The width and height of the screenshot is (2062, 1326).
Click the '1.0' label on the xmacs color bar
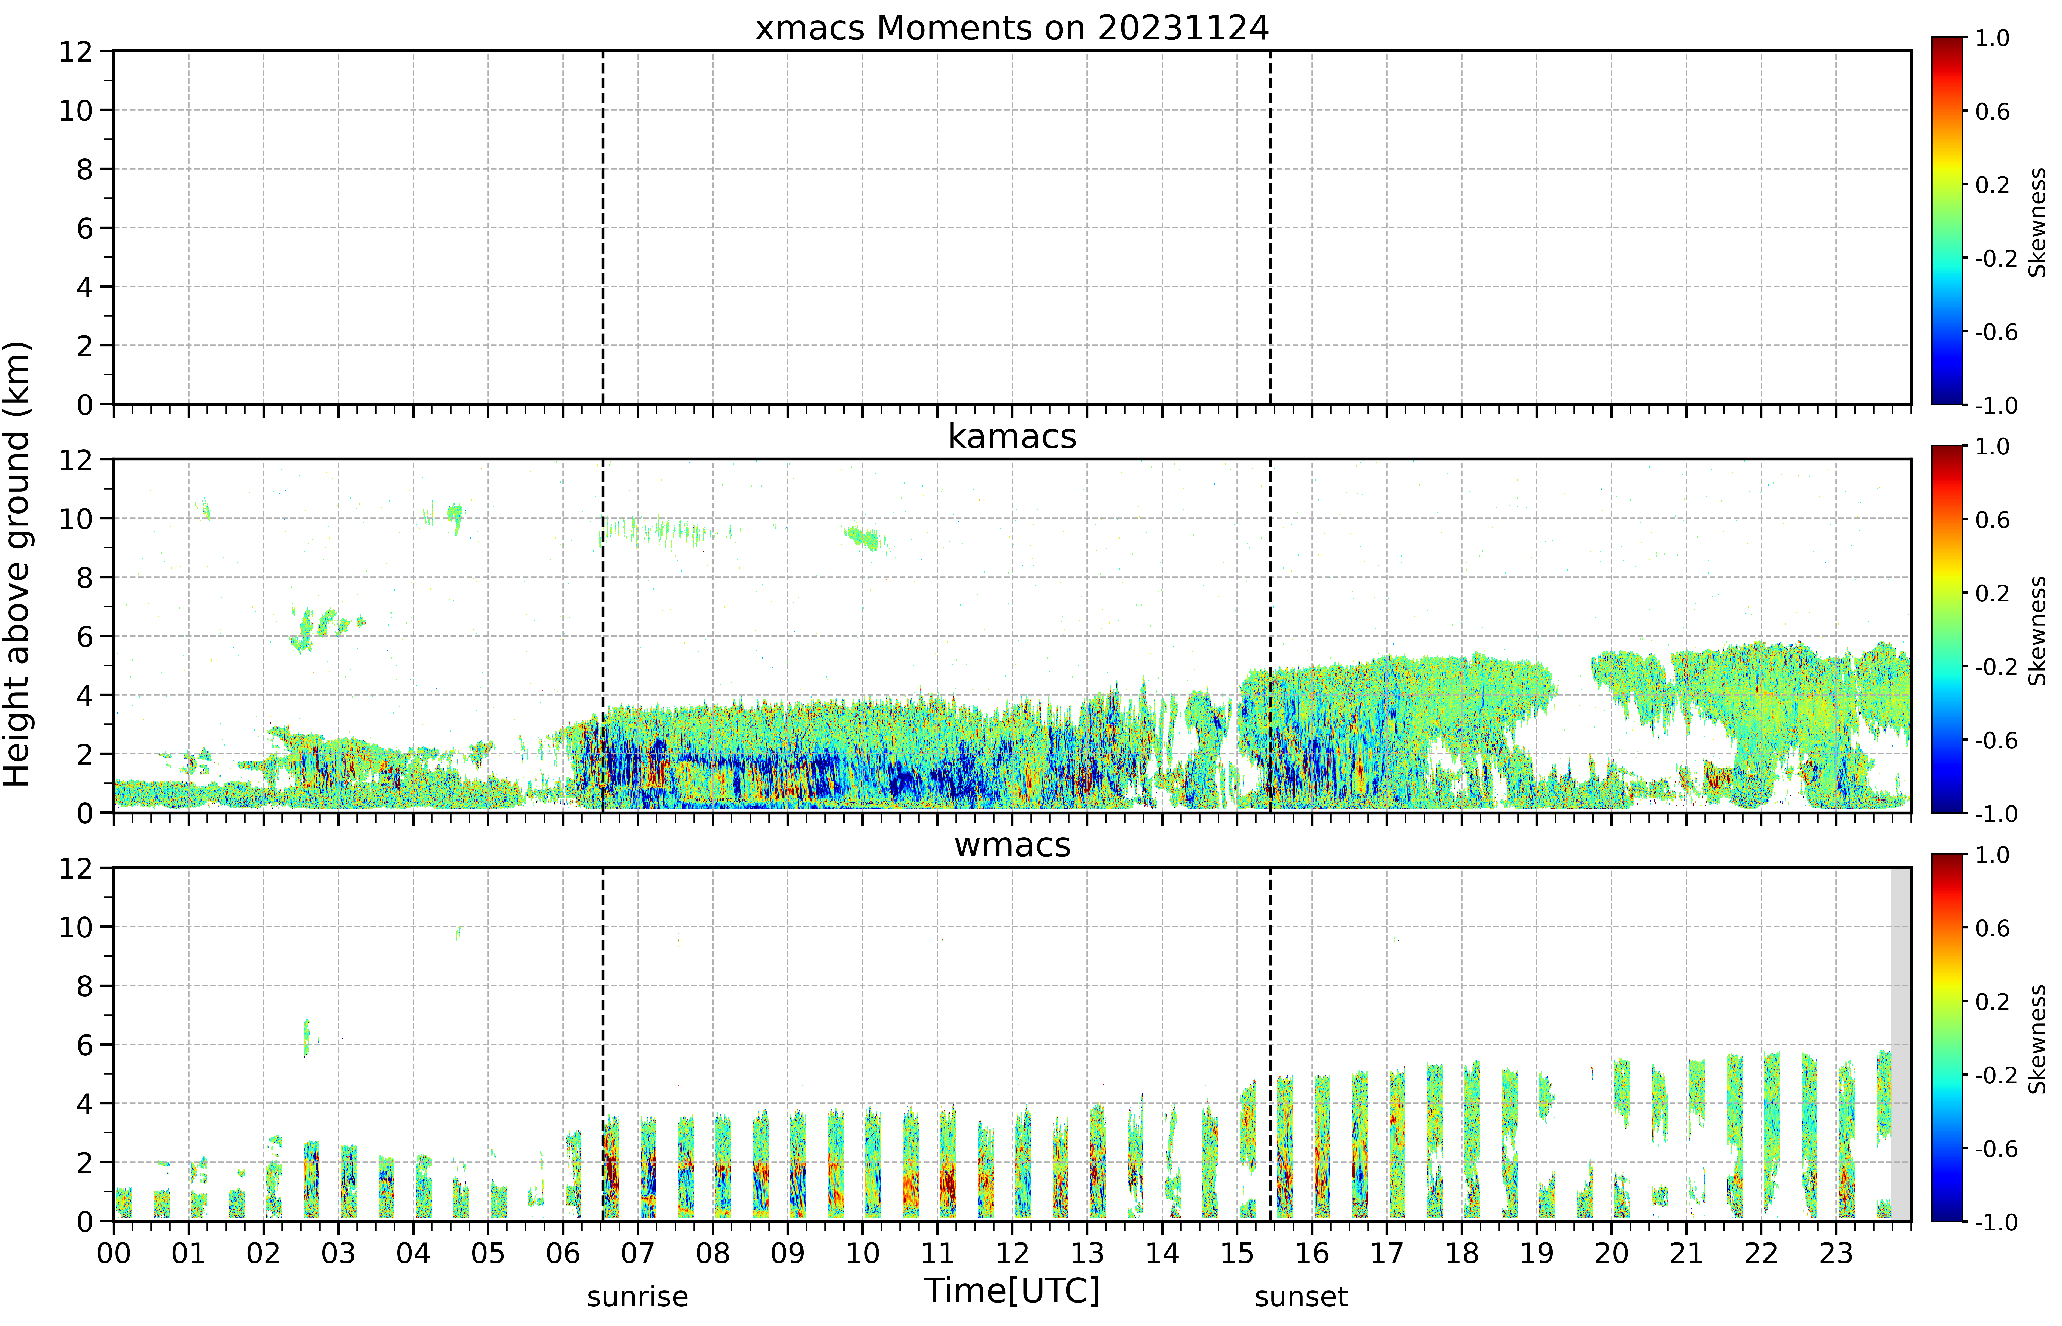[1992, 38]
